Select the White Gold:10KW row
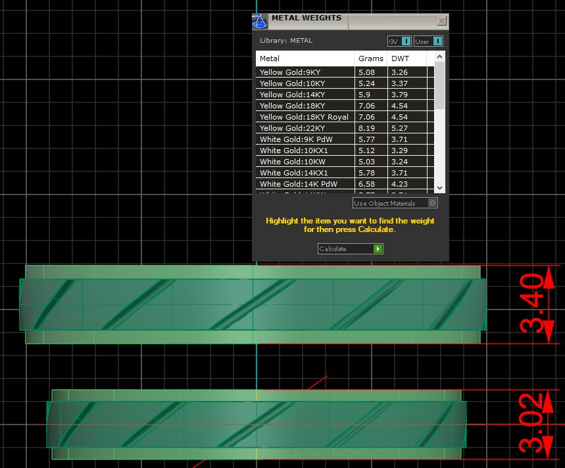The image size is (565, 468). (345, 161)
